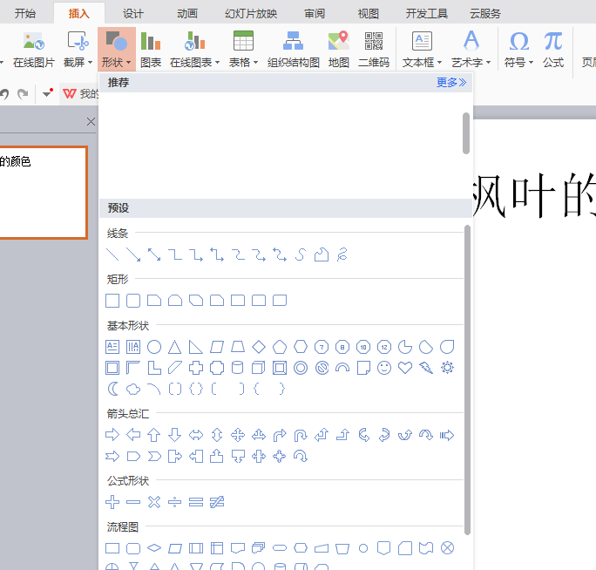The image size is (596, 570).
Task: Pick the plus sign formula shape
Action: click(x=112, y=502)
